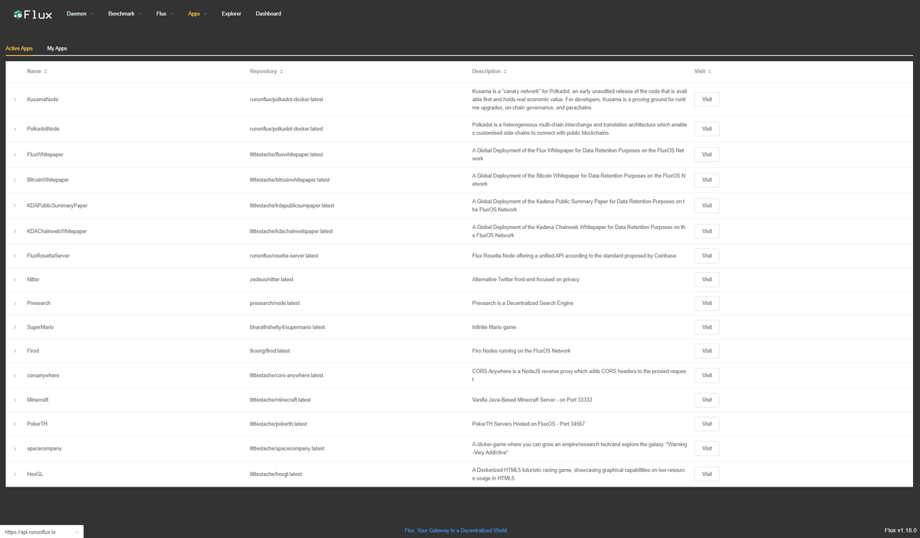Go to Dashboard page
This screenshot has width=920, height=538.
pyautogui.click(x=268, y=14)
